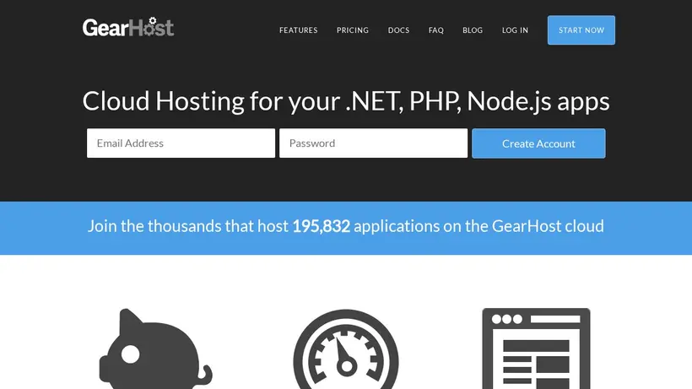Open the Blog link
The width and height of the screenshot is (692, 389).
[473, 30]
